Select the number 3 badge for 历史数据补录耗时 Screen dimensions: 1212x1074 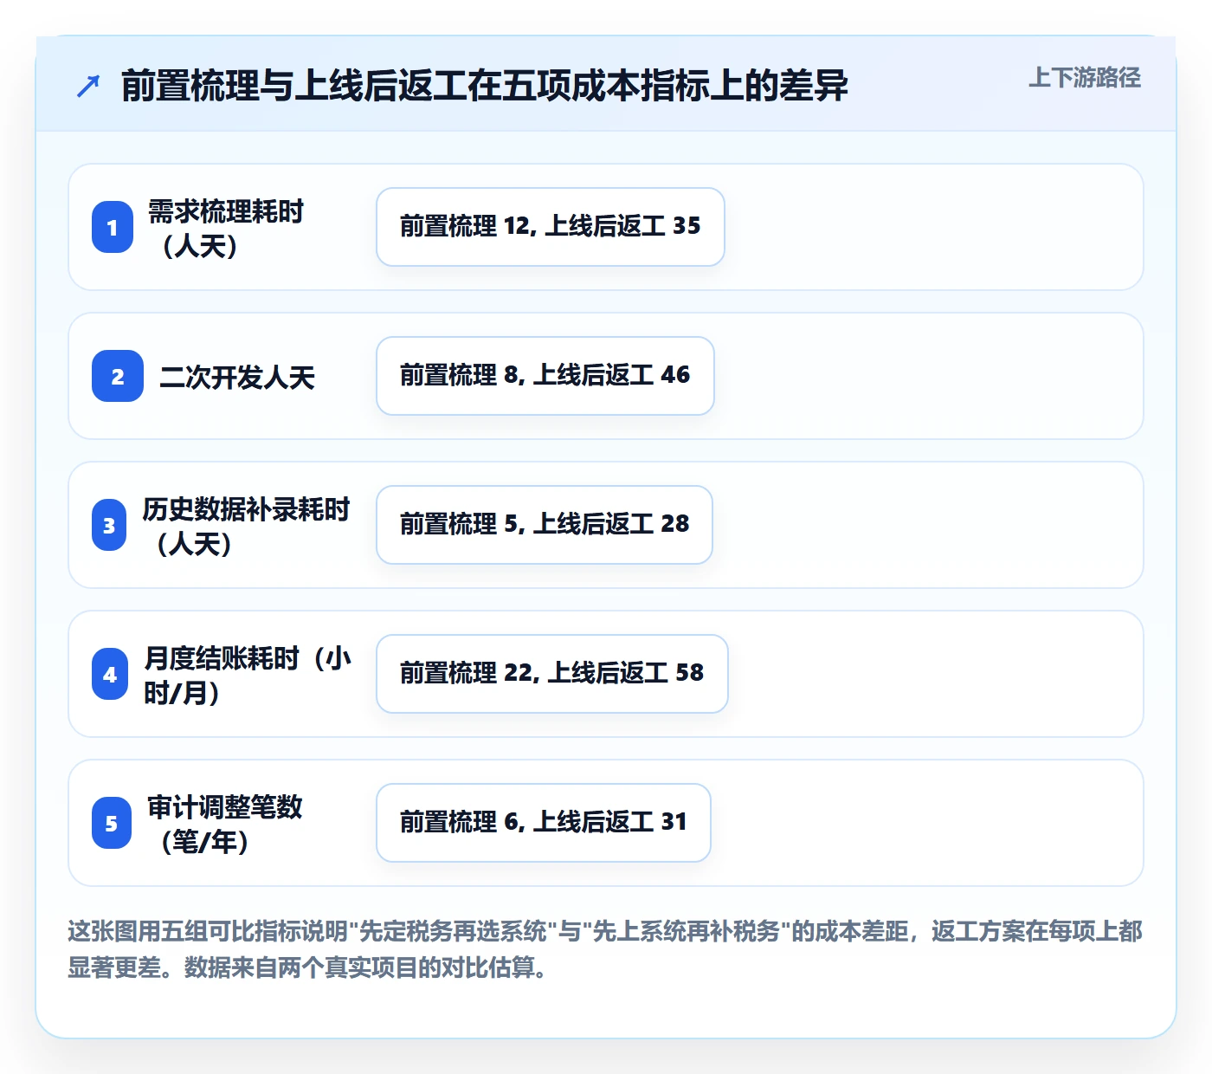coord(109,525)
